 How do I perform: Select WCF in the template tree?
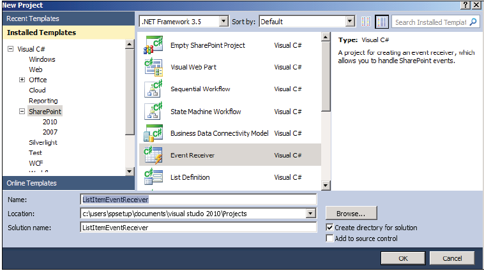(x=36, y=163)
